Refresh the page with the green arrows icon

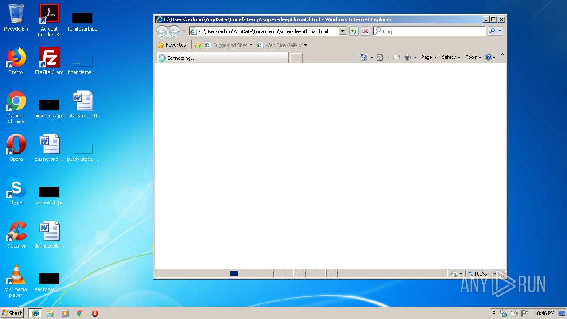(353, 31)
